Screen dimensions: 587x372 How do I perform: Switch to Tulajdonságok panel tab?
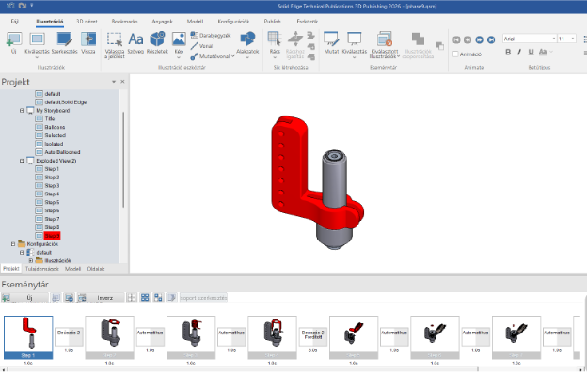pyautogui.click(x=42, y=269)
